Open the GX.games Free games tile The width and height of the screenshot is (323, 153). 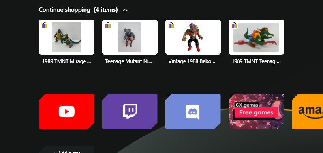tap(256, 111)
